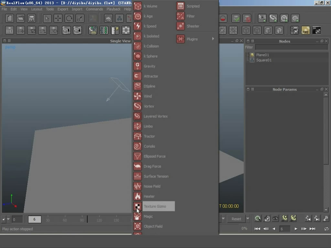Open the Export menu
This screenshot has height=248, width=331.
tap(63, 9)
